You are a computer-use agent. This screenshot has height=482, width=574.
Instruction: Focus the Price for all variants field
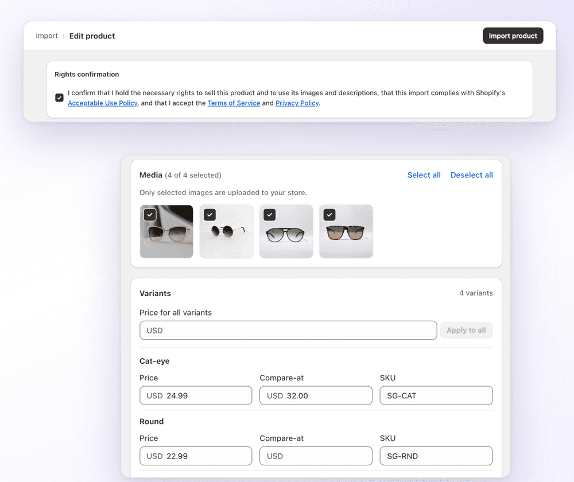[x=288, y=331]
